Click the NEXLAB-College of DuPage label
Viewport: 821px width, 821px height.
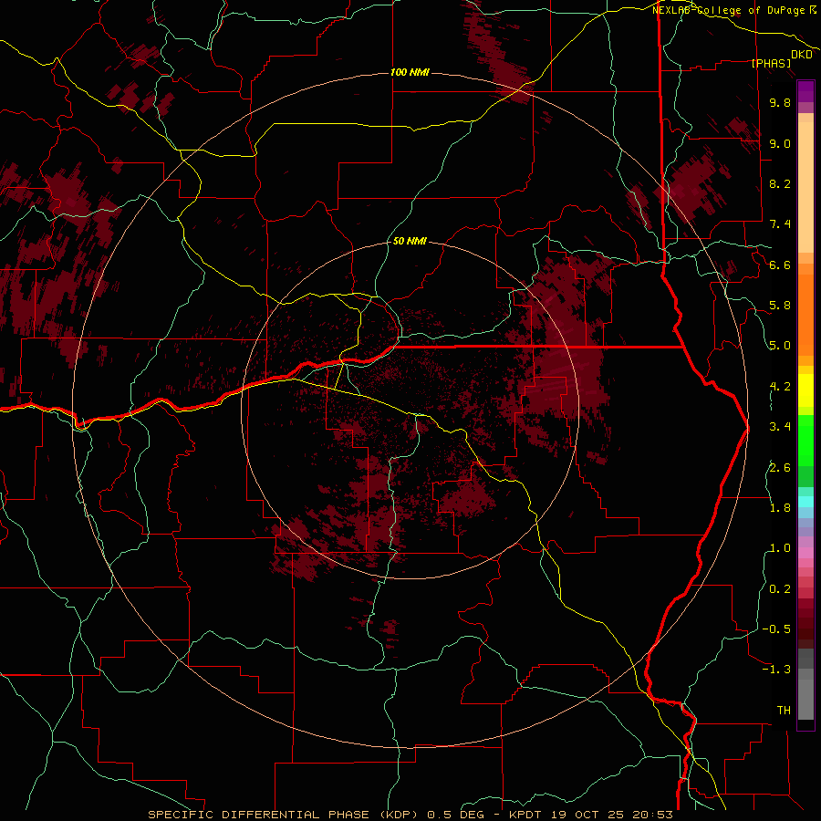730,10
